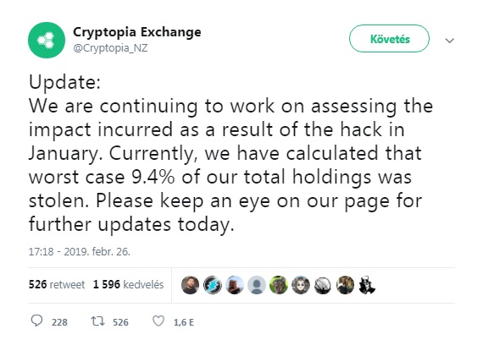Click the 228 reply count
The image size is (483, 340).
(59, 322)
